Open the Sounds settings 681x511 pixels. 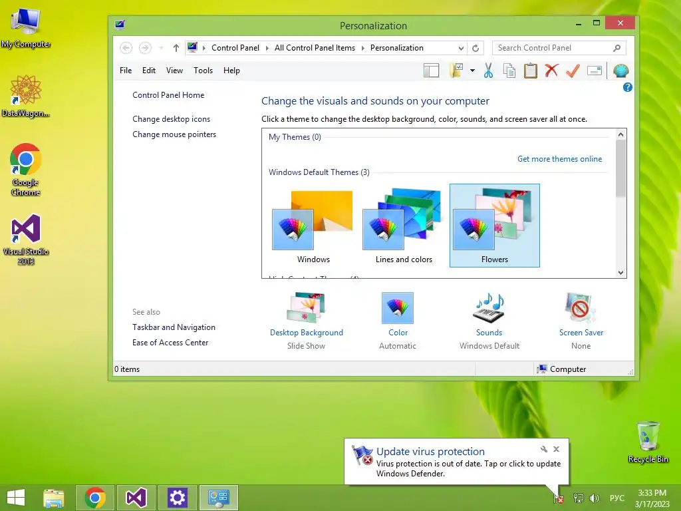coord(489,321)
